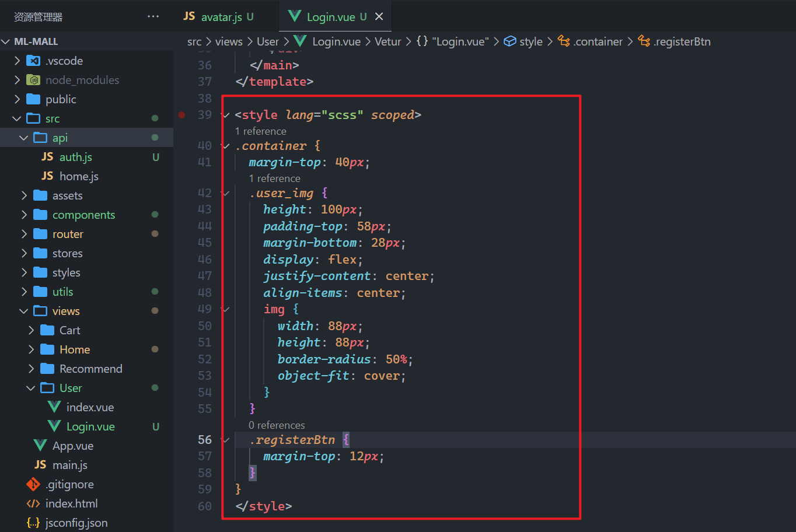
Task: Click the Vue icon beside index.vue
Action: point(54,407)
